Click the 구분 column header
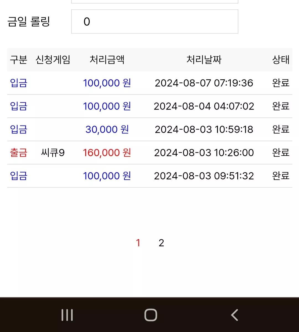This screenshot has width=299, height=332. tap(19, 60)
